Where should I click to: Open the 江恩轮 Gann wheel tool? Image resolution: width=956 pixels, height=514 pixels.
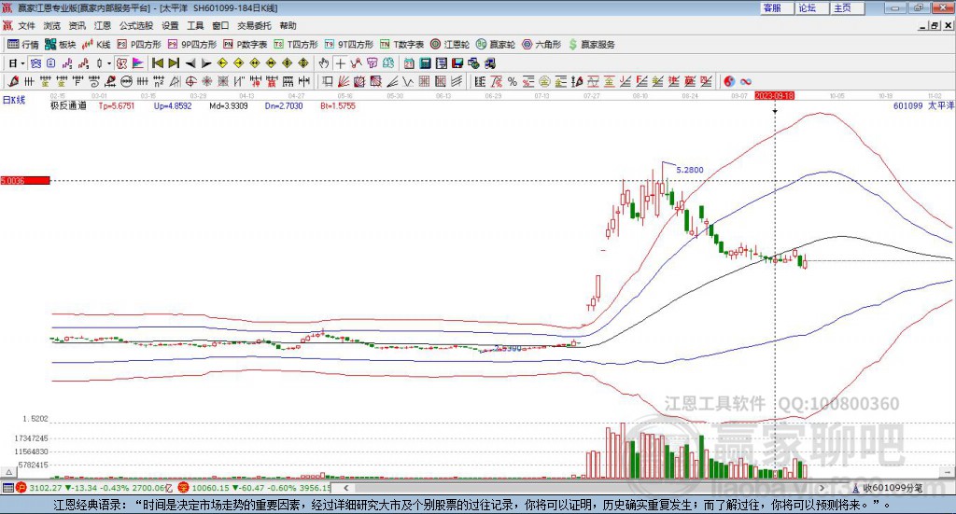(450, 45)
